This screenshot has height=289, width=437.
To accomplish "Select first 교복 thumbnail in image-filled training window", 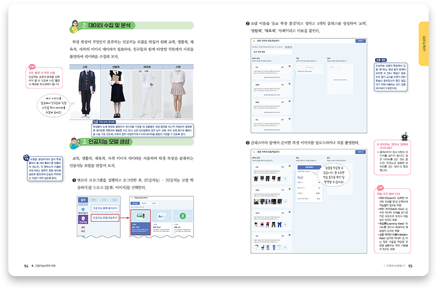I will point(256,179).
